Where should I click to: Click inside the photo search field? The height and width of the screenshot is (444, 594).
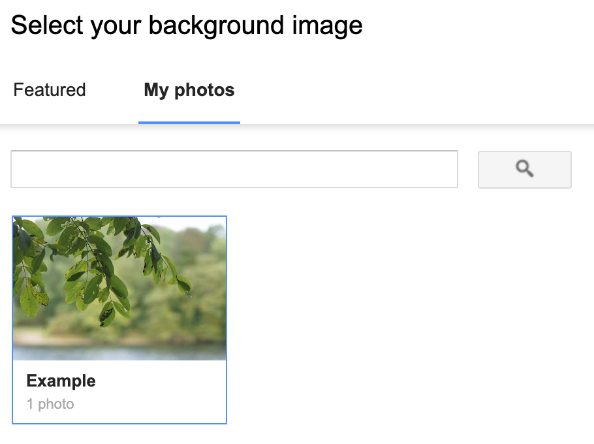tap(234, 169)
